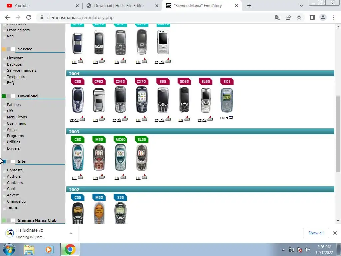The width and height of the screenshot is (341, 256).
Task: Open the Windows Start button
Action: [9, 249]
